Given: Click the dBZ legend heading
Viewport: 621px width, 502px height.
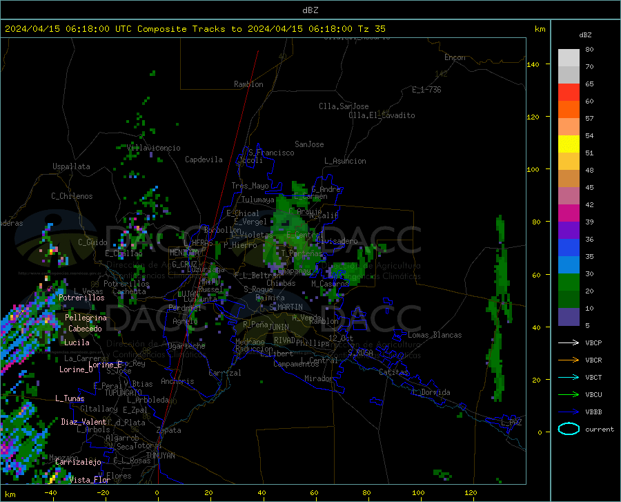Looking at the screenshot, I should (585, 35).
